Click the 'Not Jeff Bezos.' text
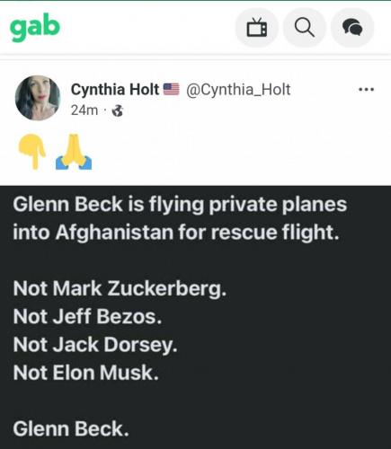 87,317
